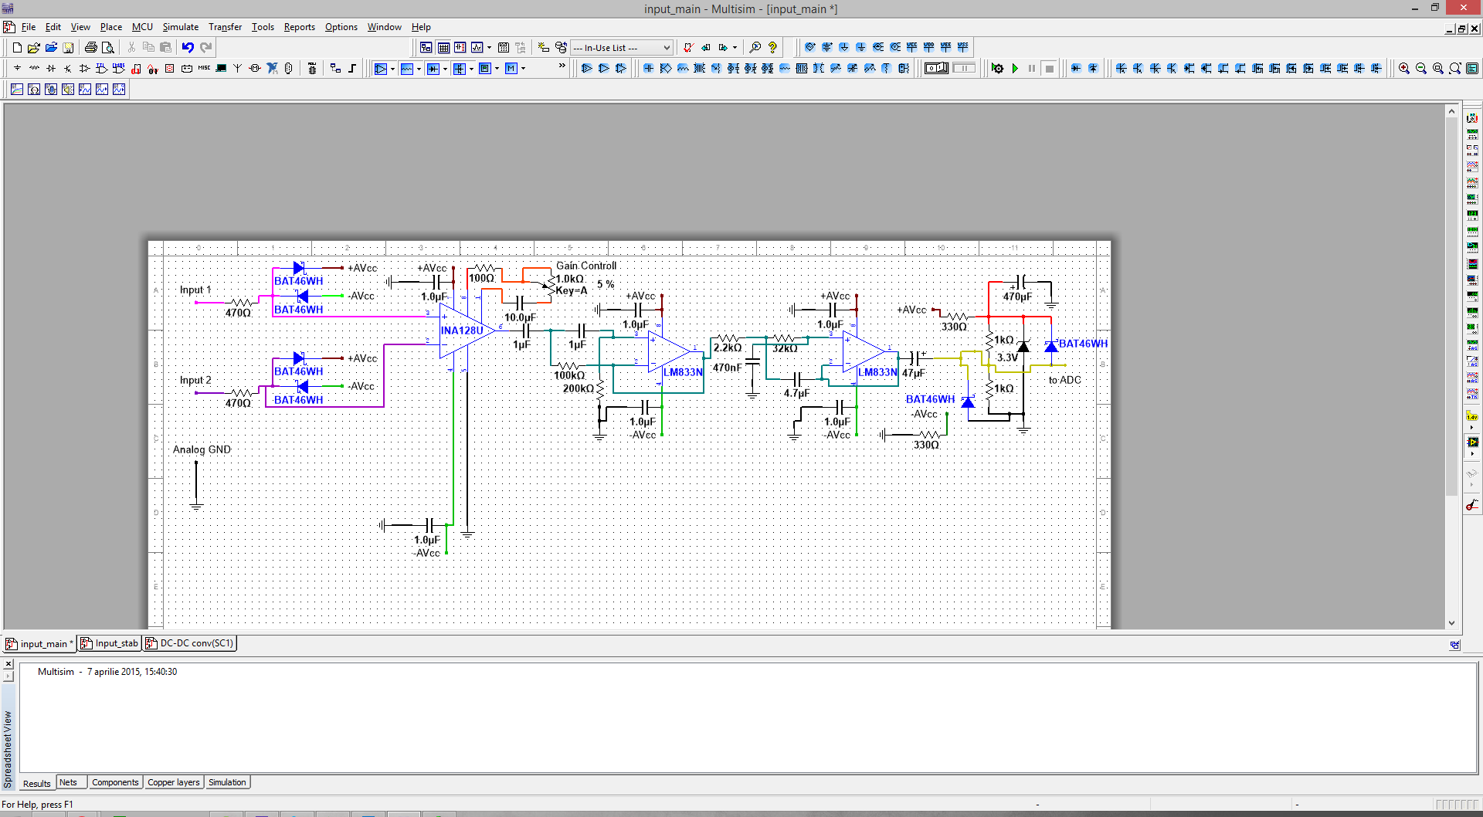
Task: Select the measurement probe 1.4v icon
Action: tap(1472, 416)
